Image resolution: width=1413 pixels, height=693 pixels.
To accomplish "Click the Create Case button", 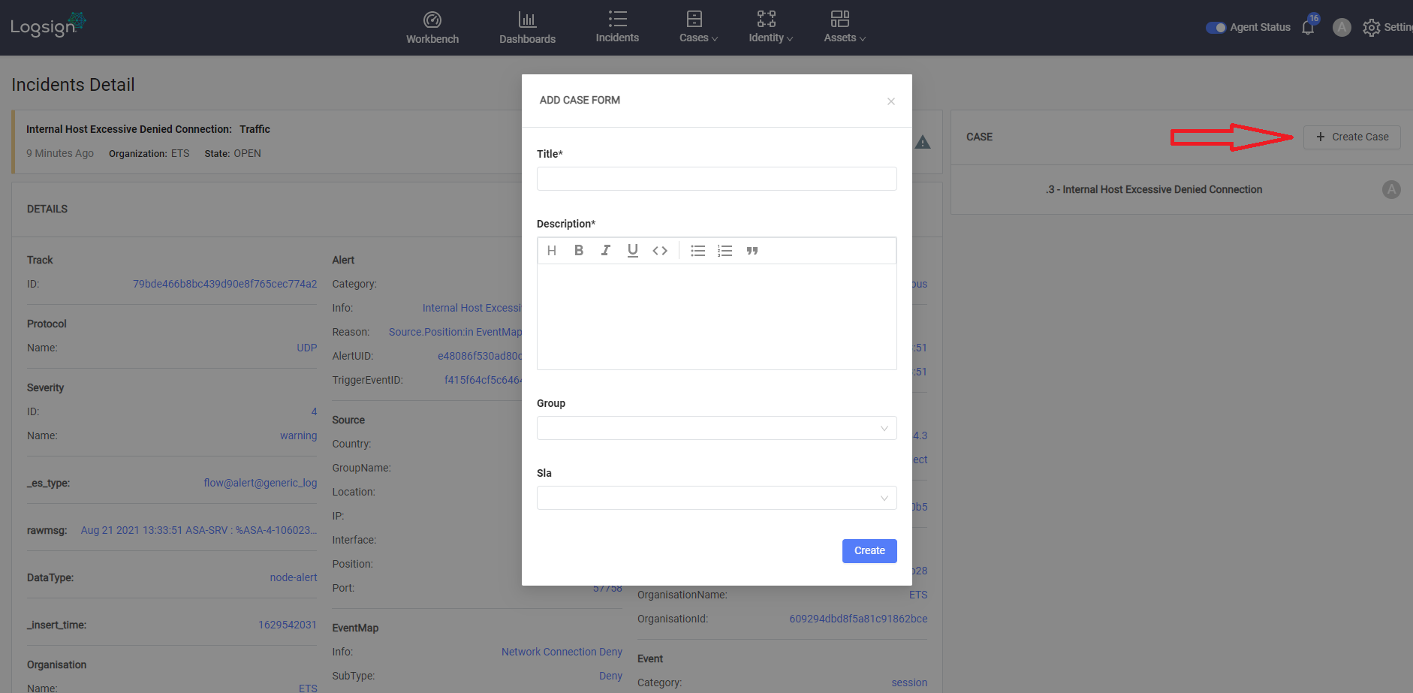I will pos(1351,137).
